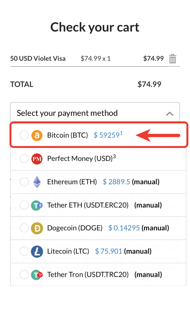
Task: Select the Perfect Money radio button
Action: 24,159
